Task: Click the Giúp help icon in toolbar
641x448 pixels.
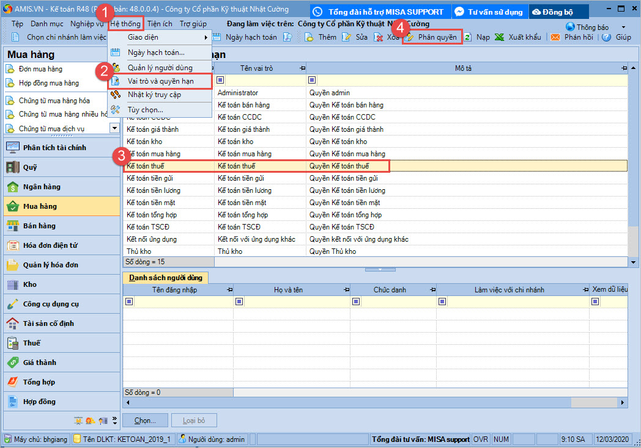Action: coord(607,37)
